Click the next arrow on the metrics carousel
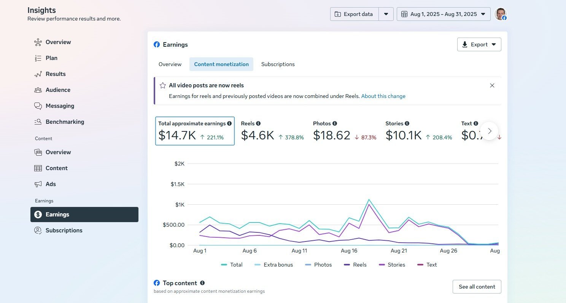 tap(490, 131)
